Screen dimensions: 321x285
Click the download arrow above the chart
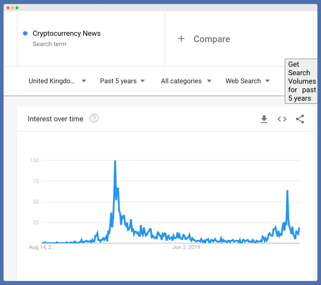[x=264, y=119]
